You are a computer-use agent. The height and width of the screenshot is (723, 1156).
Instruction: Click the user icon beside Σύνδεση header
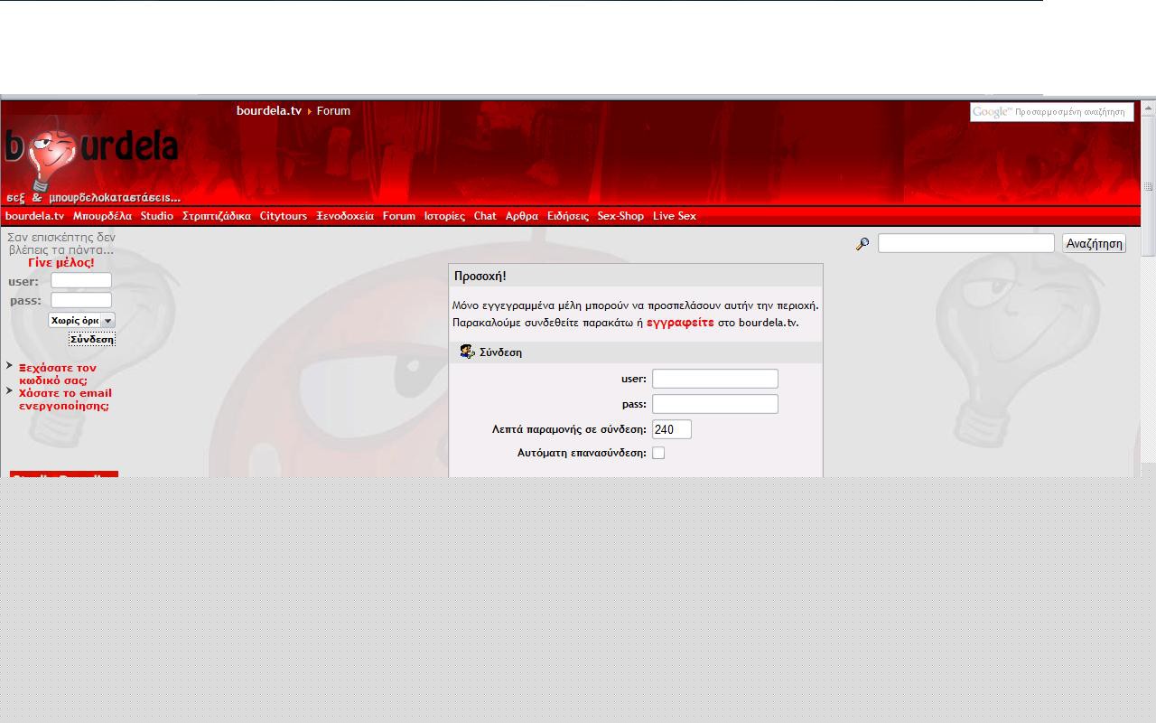(x=467, y=352)
